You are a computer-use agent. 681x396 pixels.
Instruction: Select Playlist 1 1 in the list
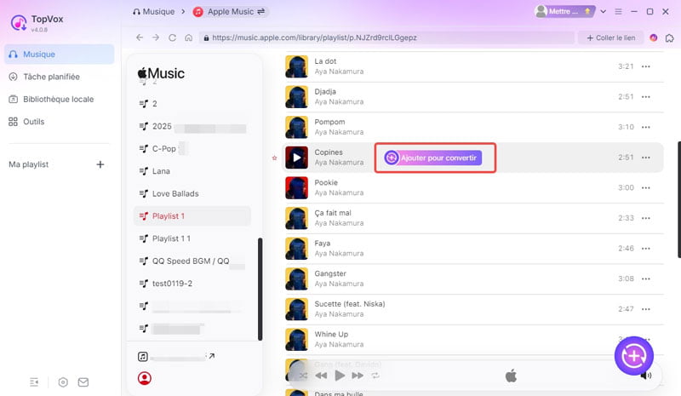tap(192, 238)
